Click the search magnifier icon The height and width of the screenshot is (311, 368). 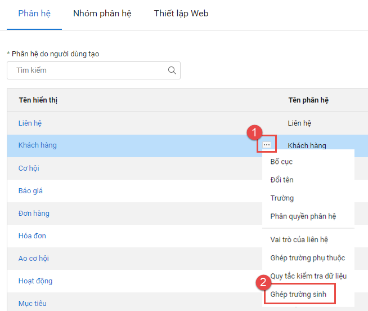(x=172, y=70)
